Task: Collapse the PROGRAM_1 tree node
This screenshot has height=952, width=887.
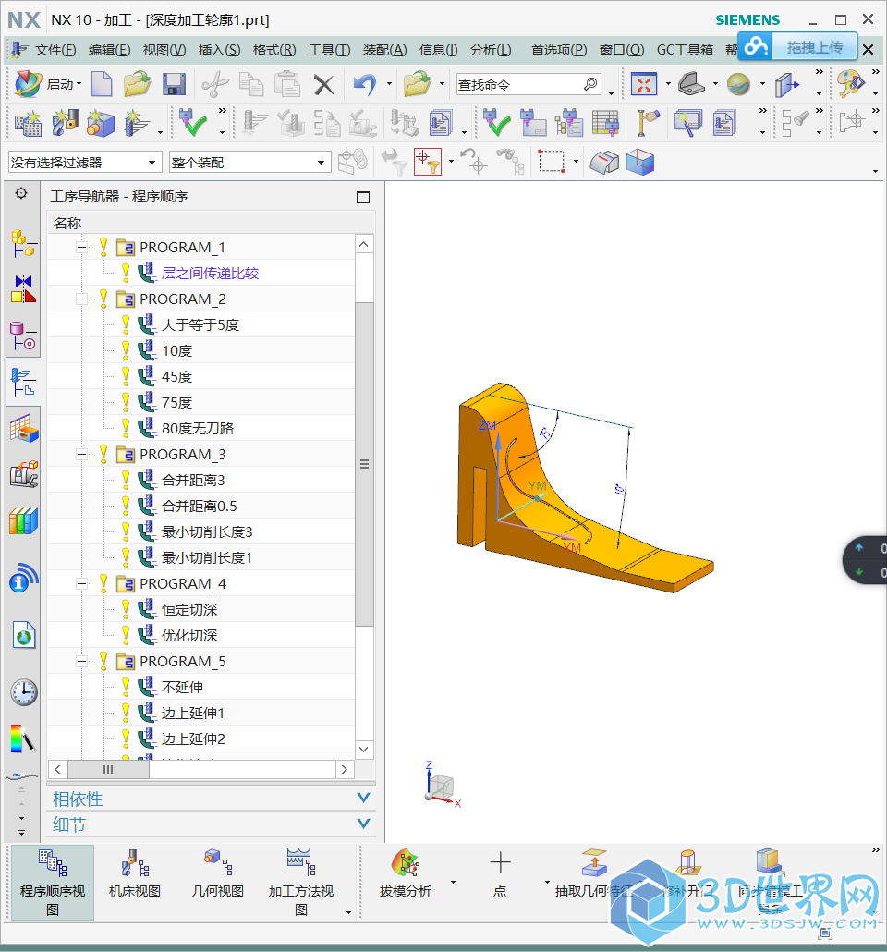Action: (81, 247)
